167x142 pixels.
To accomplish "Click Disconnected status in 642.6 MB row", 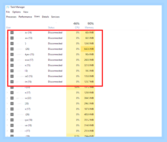I will [55, 49].
